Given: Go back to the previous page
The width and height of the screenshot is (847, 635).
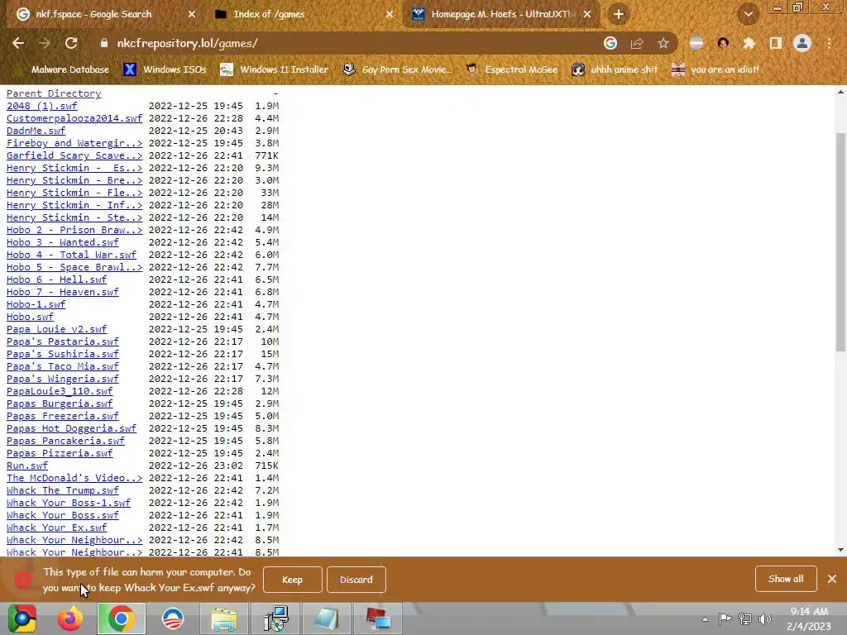Looking at the screenshot, I should (x=18, y=43).
